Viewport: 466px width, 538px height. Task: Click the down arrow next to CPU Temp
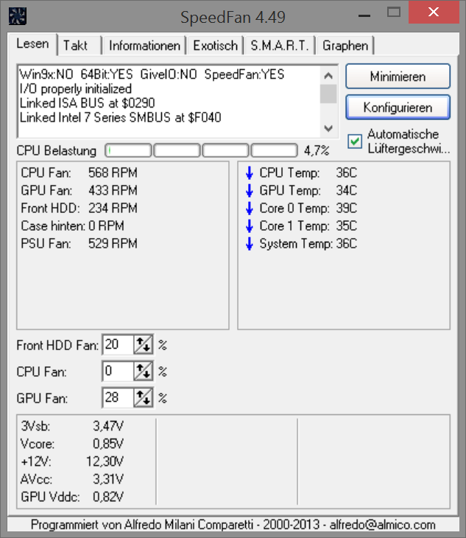(x=250, y=172)
